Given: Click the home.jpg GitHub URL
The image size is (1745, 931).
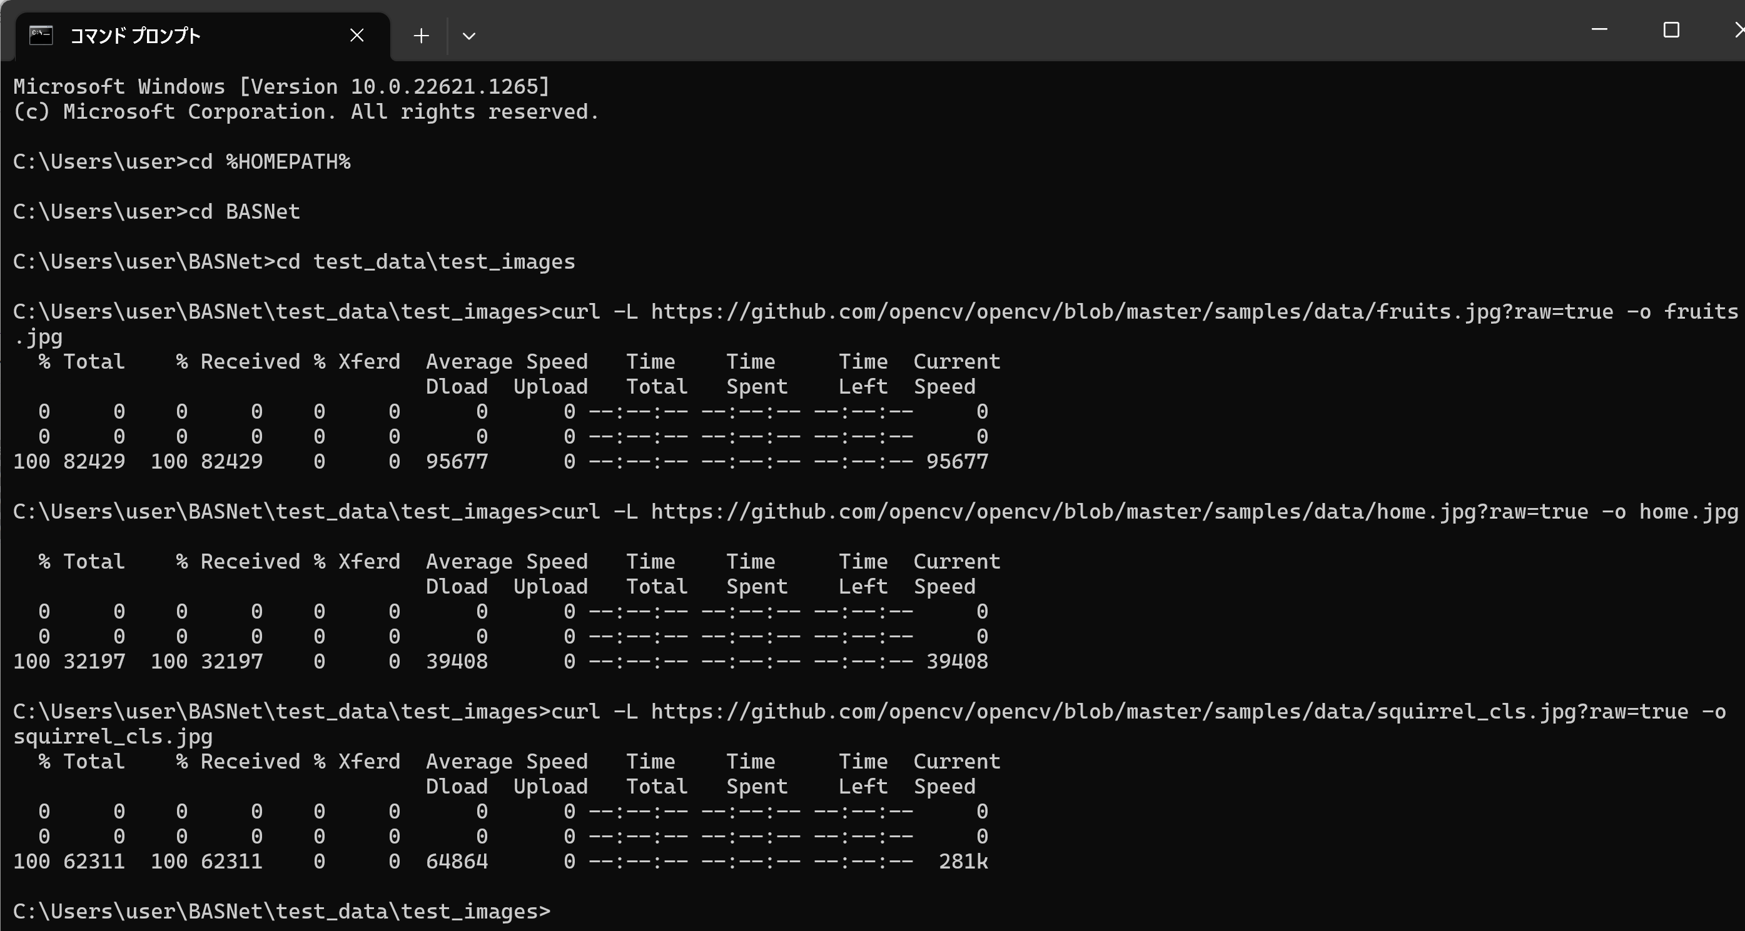Looking at the screenshot, I should point(1119,512).
